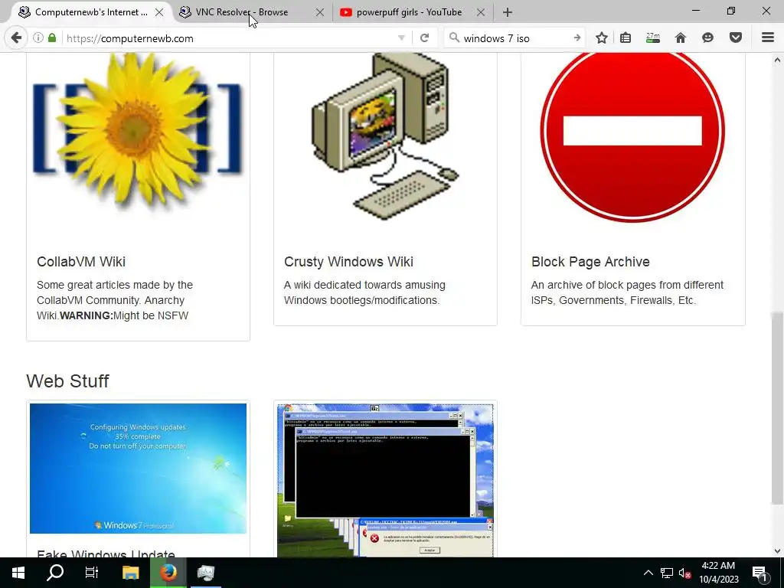Click text 'Windows bootlegs/modifications.'
Viewport: 784px width, 588px height.
[361, 300]
